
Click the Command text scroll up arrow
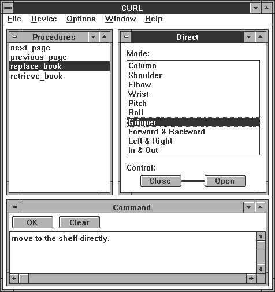point(261,236)
